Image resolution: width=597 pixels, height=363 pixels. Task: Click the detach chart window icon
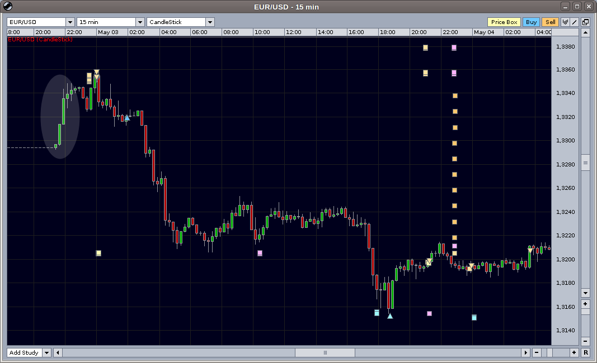[586, 22]
